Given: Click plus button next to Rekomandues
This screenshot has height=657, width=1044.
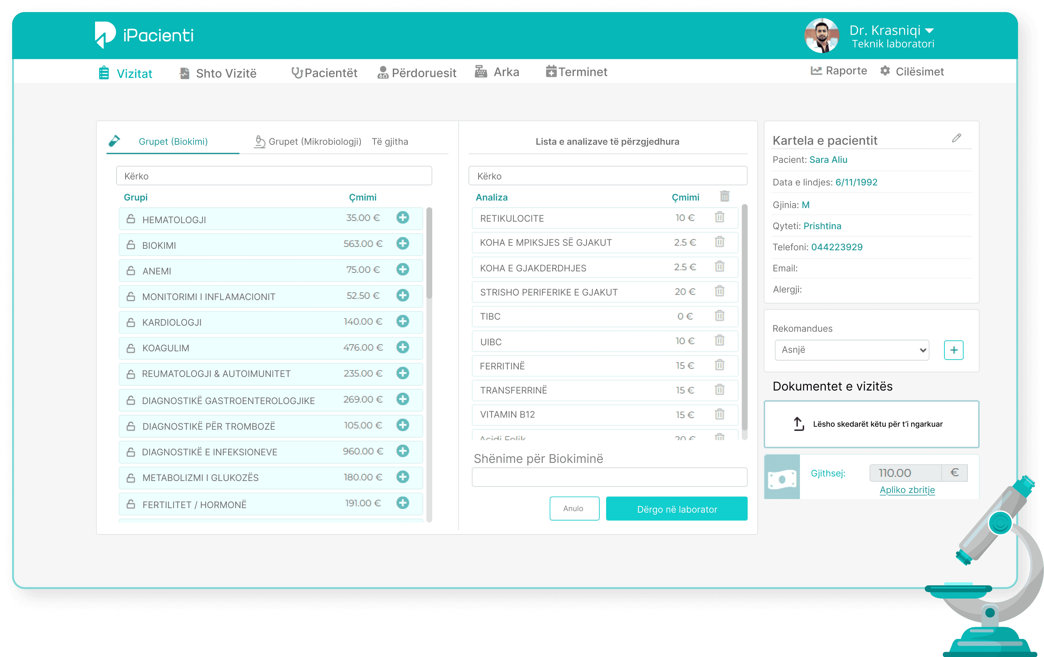Looking at the screenshot, I should (x=953, y=350).
